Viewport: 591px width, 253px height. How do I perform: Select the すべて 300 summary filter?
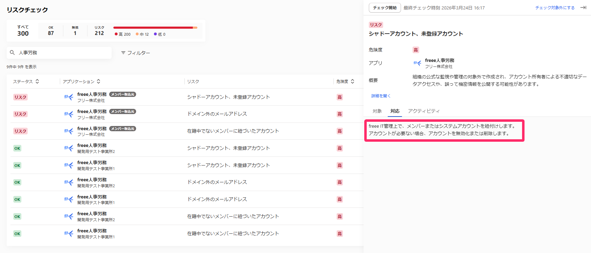[23, 31]
